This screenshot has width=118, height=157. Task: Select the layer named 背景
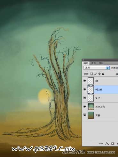click(x=98, y=115)
